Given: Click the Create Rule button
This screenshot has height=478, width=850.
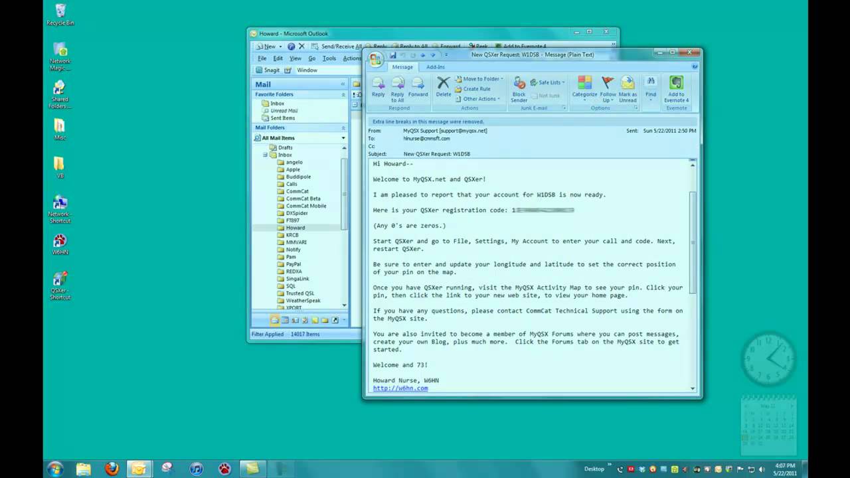Looking at the screenshot, I should click(472, 89).
